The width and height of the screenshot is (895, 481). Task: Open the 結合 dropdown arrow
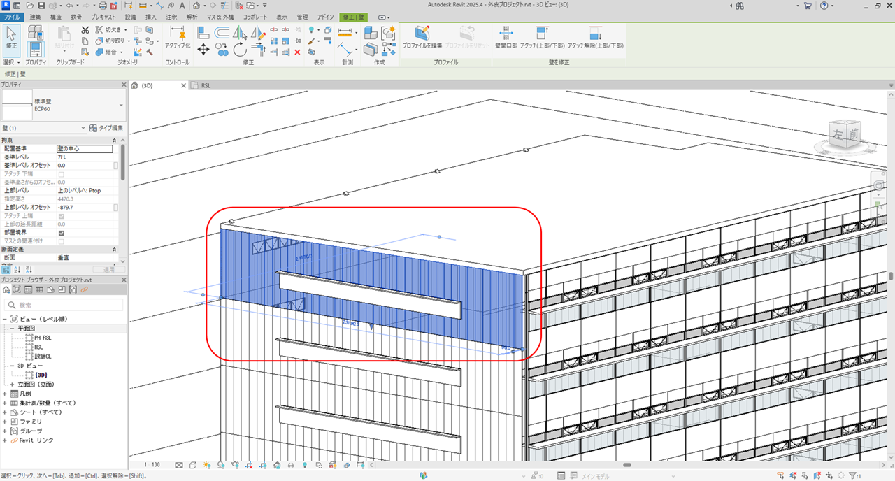[x=120, y=52]
